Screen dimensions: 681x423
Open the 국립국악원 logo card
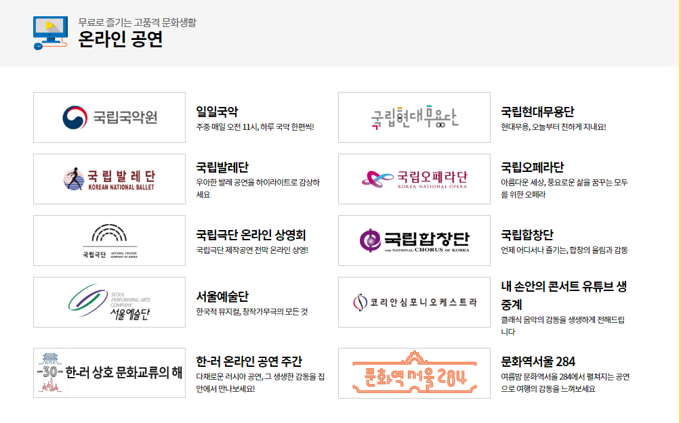click(110, 117)
